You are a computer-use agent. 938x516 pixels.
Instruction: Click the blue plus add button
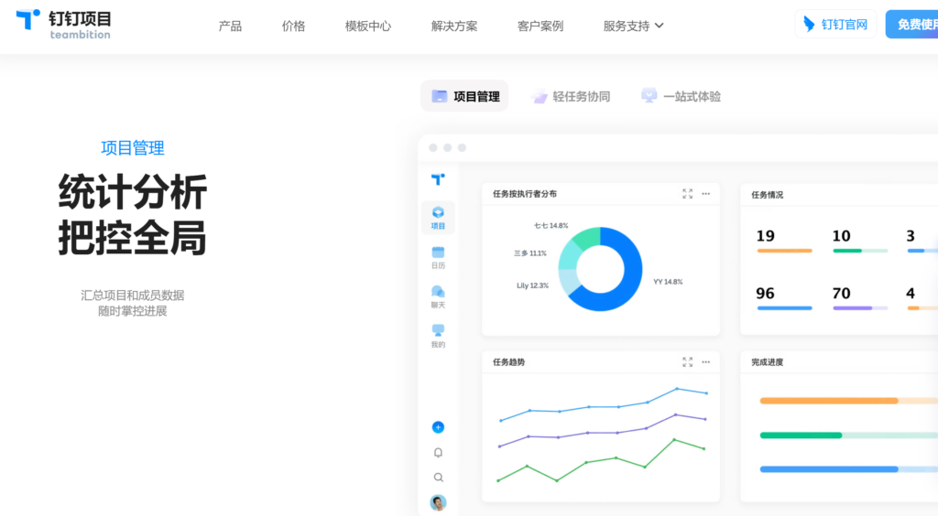(x=438, y=427)
